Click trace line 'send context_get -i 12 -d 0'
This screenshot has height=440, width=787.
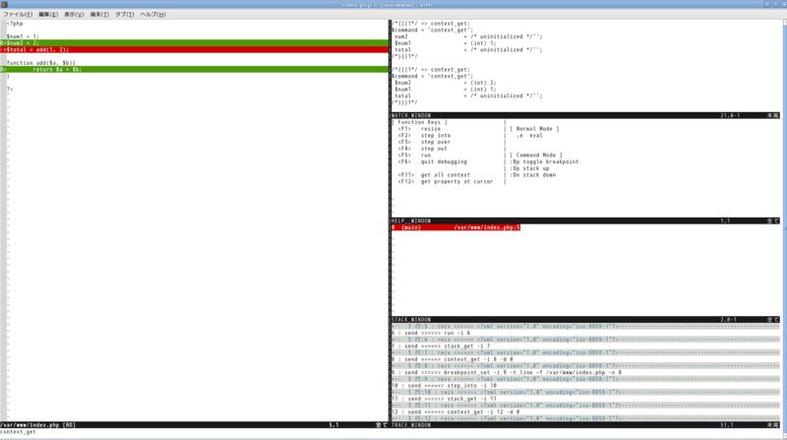tap(455, 411)
